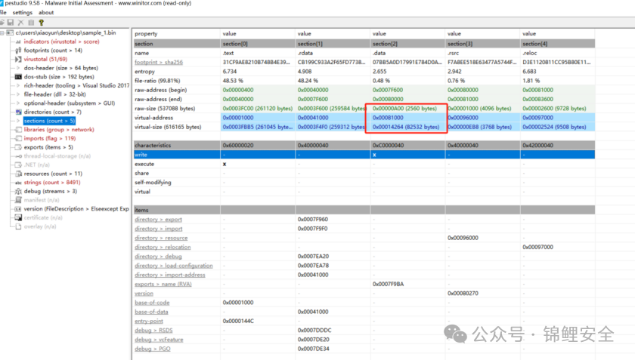This screenshot has width=635, height=360.
Task: Select the section[0] header cell
Action: (x=258, y=44)
